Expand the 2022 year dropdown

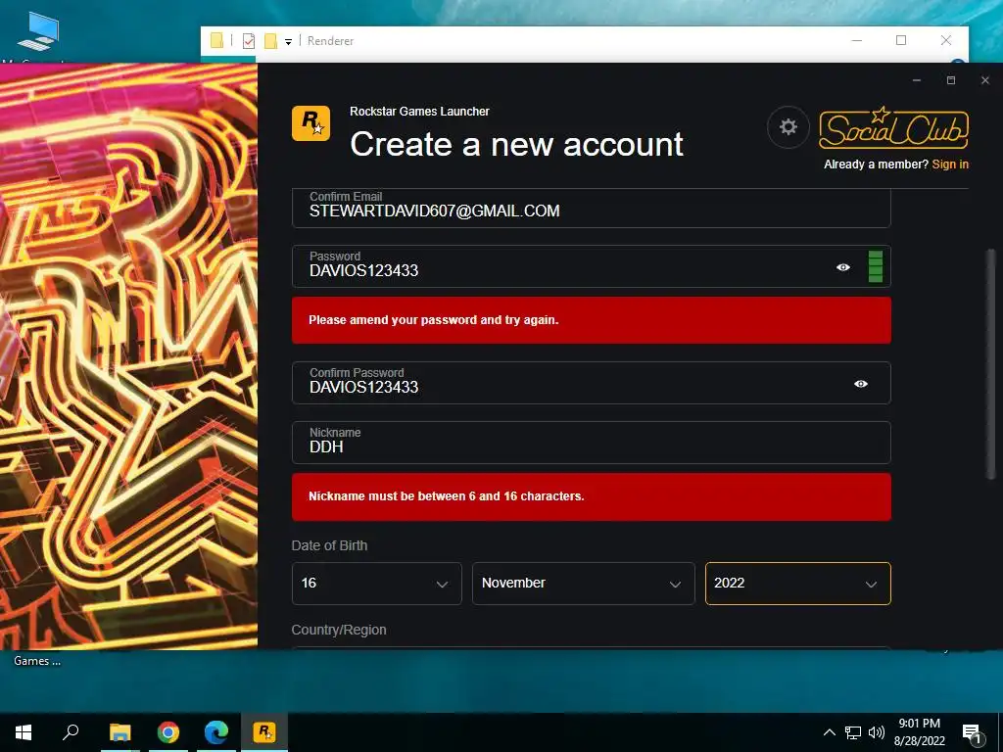(x=797, y=584)
